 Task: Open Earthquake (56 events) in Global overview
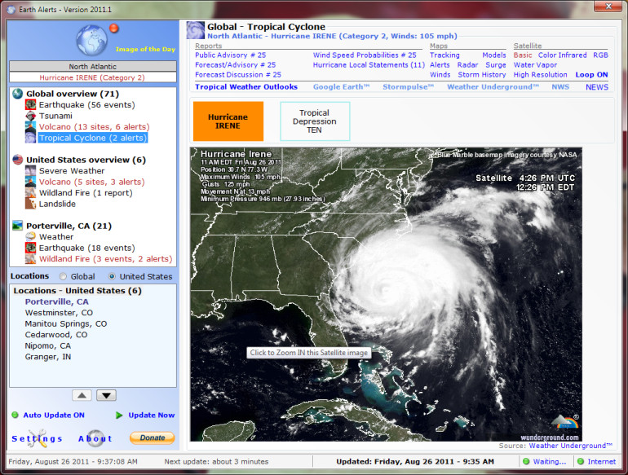tap(87, 105)
